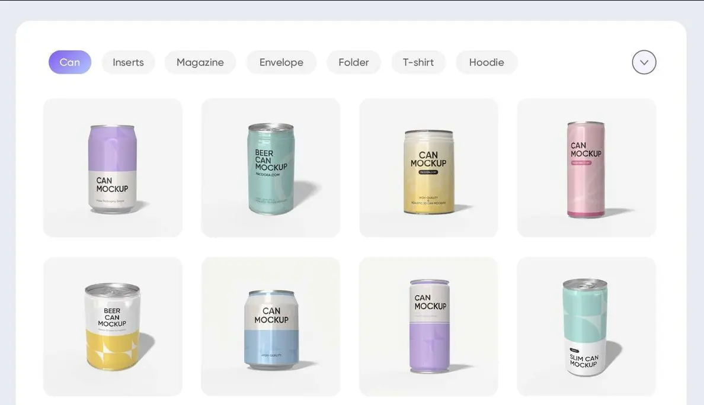This screenshot has height=405, width=704.
Task: Open the Magazine mockups filter
Action: (200, 60)
